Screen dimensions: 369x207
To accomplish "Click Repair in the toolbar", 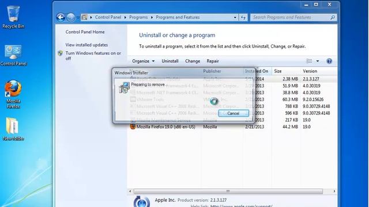I will (x=213, y=61).
